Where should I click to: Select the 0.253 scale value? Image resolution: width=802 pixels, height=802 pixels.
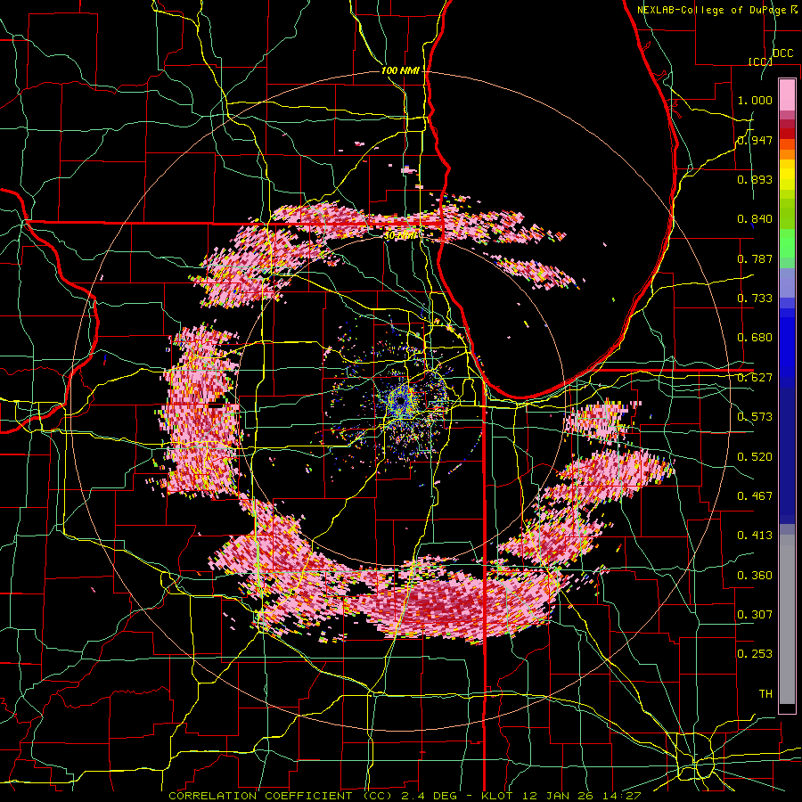755,654
